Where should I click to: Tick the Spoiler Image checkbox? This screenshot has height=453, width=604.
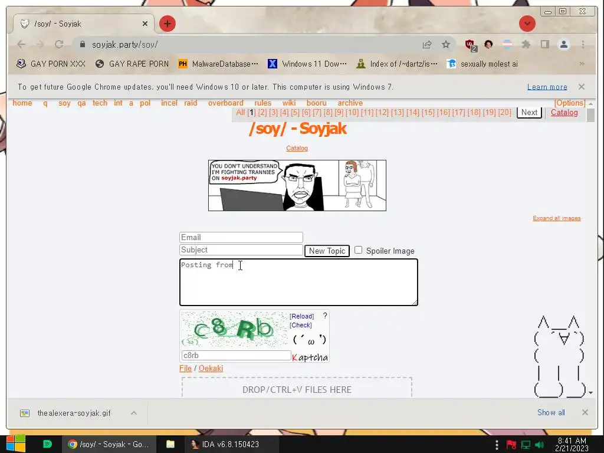click(358, 250)
